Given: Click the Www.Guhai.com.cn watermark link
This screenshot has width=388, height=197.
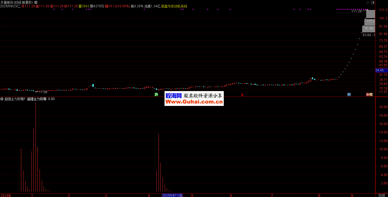Looking at the screenshot, I should (194, 102).
